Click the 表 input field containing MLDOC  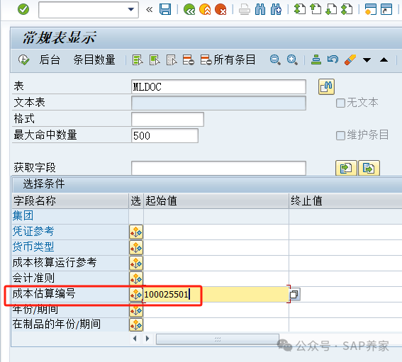tap(218, 87)
